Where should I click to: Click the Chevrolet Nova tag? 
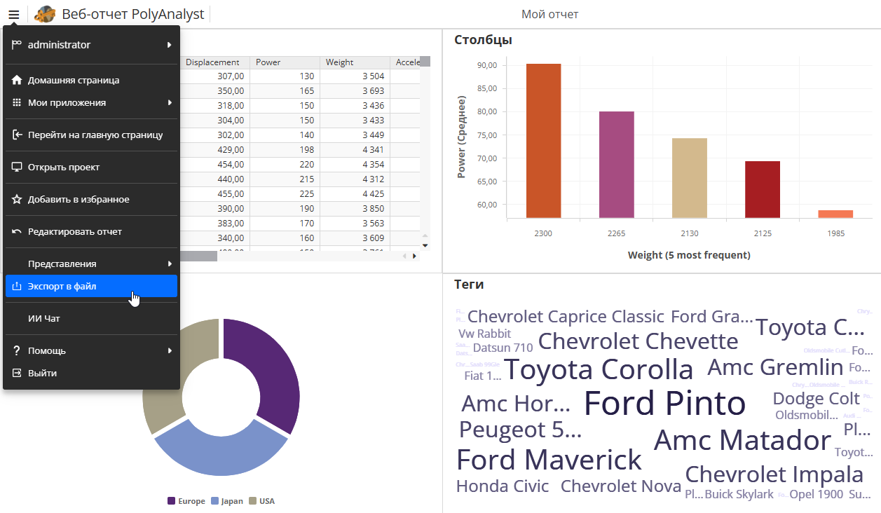(x=621, y=486)
